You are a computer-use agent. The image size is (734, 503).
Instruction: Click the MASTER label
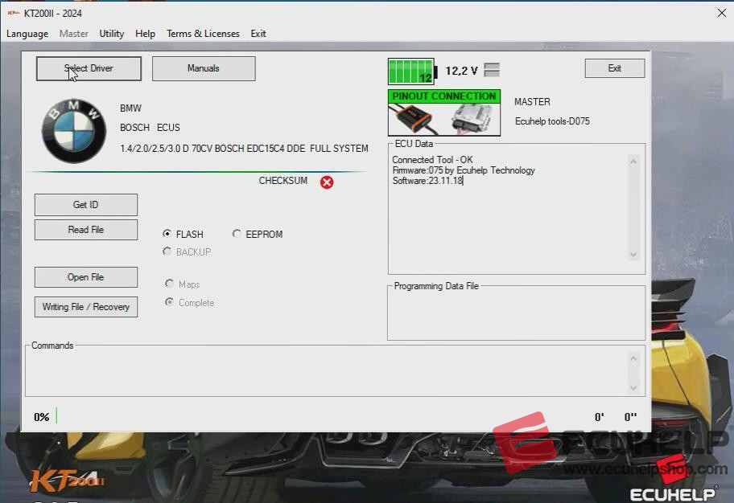click(x=532, y=102)
